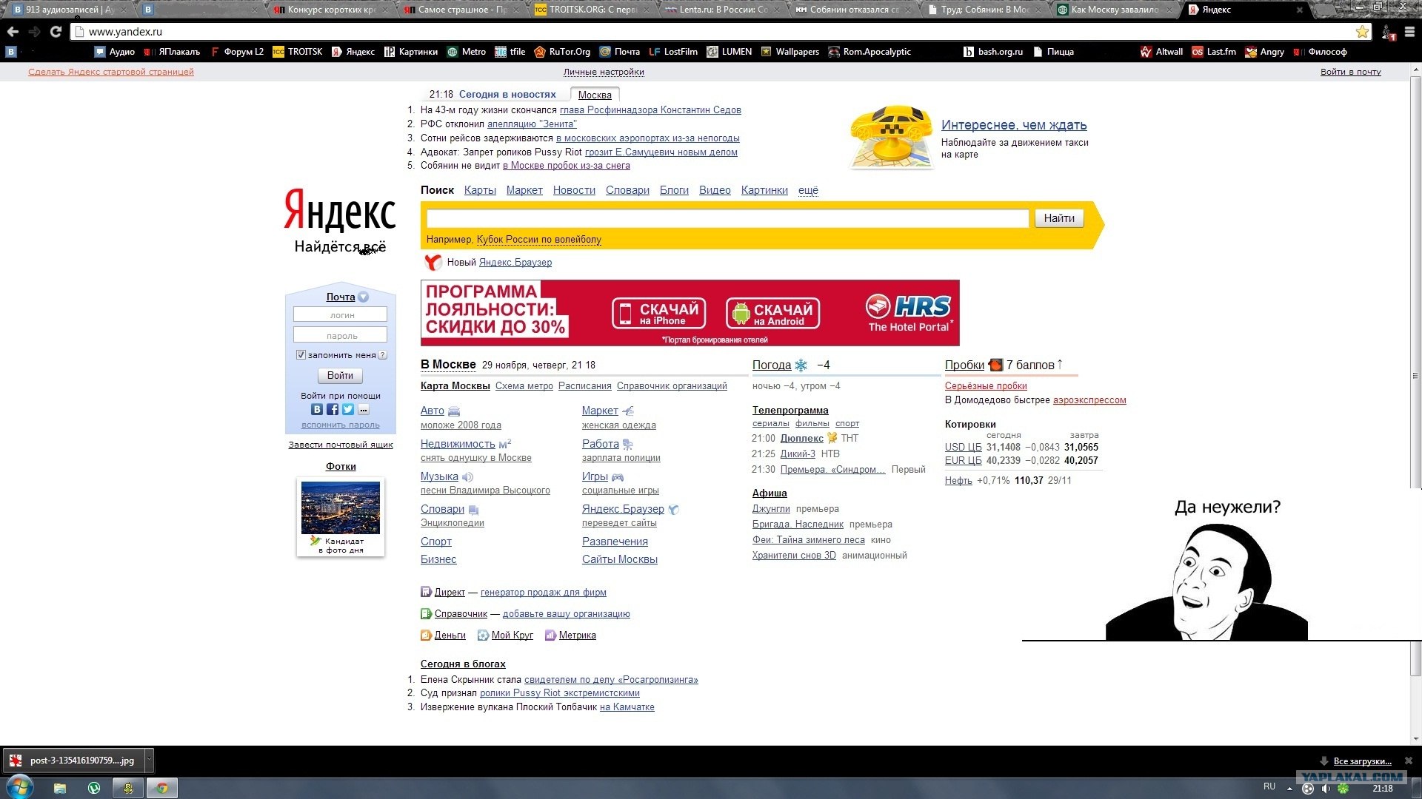Log in with the VKontakte icon
Screen dimensions: 1422x799
coord(317,409)
